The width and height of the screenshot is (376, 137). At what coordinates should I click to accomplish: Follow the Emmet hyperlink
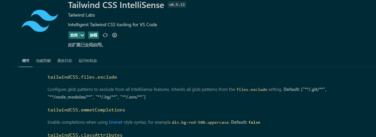pyautogui.click(x=115, y=122)
